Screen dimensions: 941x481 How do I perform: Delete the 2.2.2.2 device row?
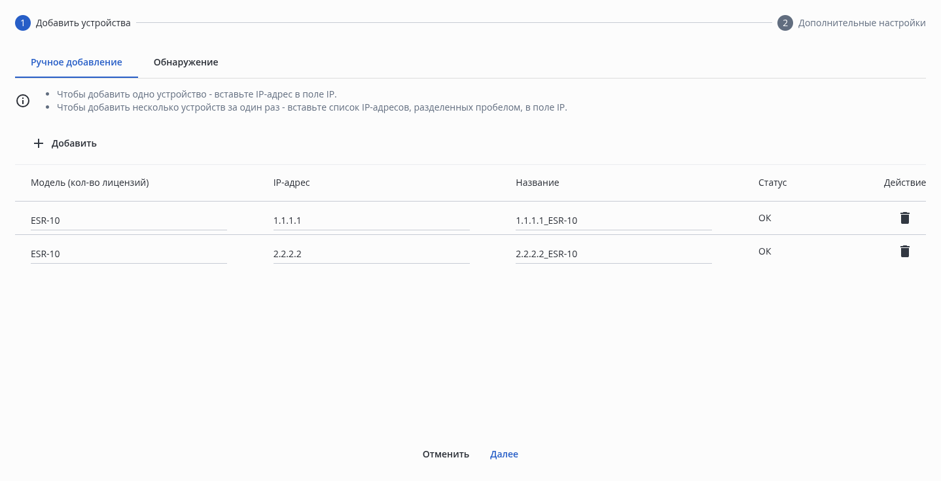point(904,251)
